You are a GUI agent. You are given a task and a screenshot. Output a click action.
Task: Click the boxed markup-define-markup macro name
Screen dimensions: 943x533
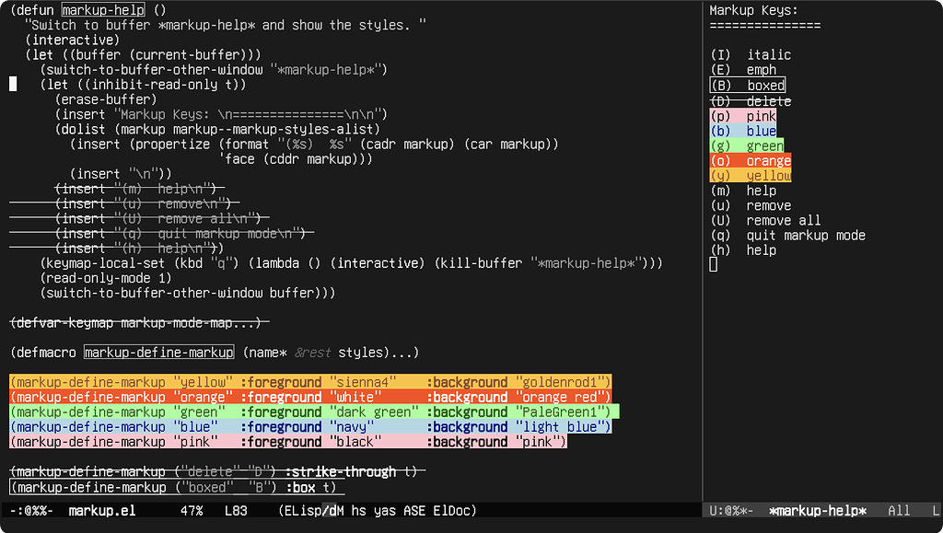click(158, 352)
